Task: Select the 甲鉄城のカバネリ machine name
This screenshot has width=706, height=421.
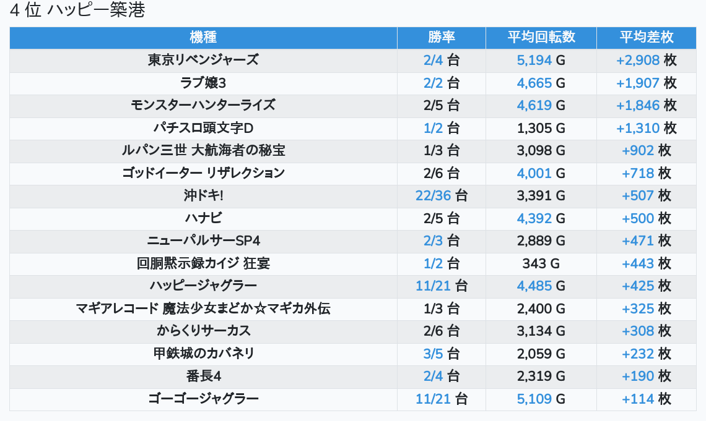Action: pos(203,354)
